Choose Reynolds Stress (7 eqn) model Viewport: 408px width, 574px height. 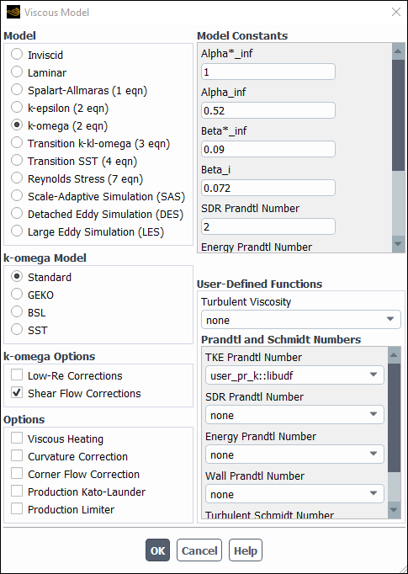[17, 178]
